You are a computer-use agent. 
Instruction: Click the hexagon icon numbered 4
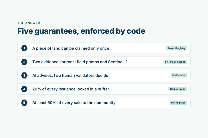tap(24, 89)
